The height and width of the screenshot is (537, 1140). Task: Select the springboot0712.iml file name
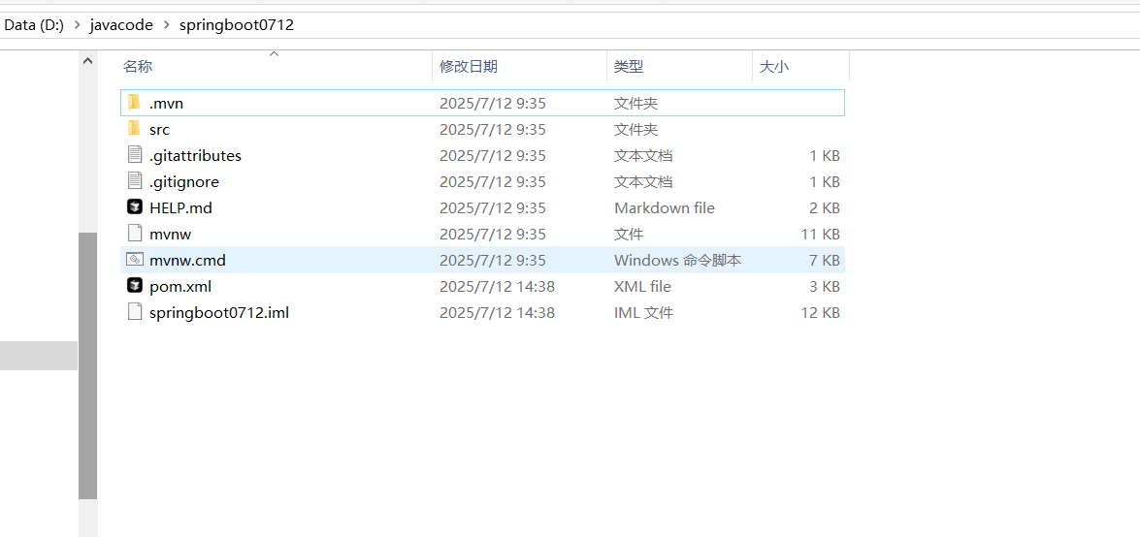[x=219, y=312]
